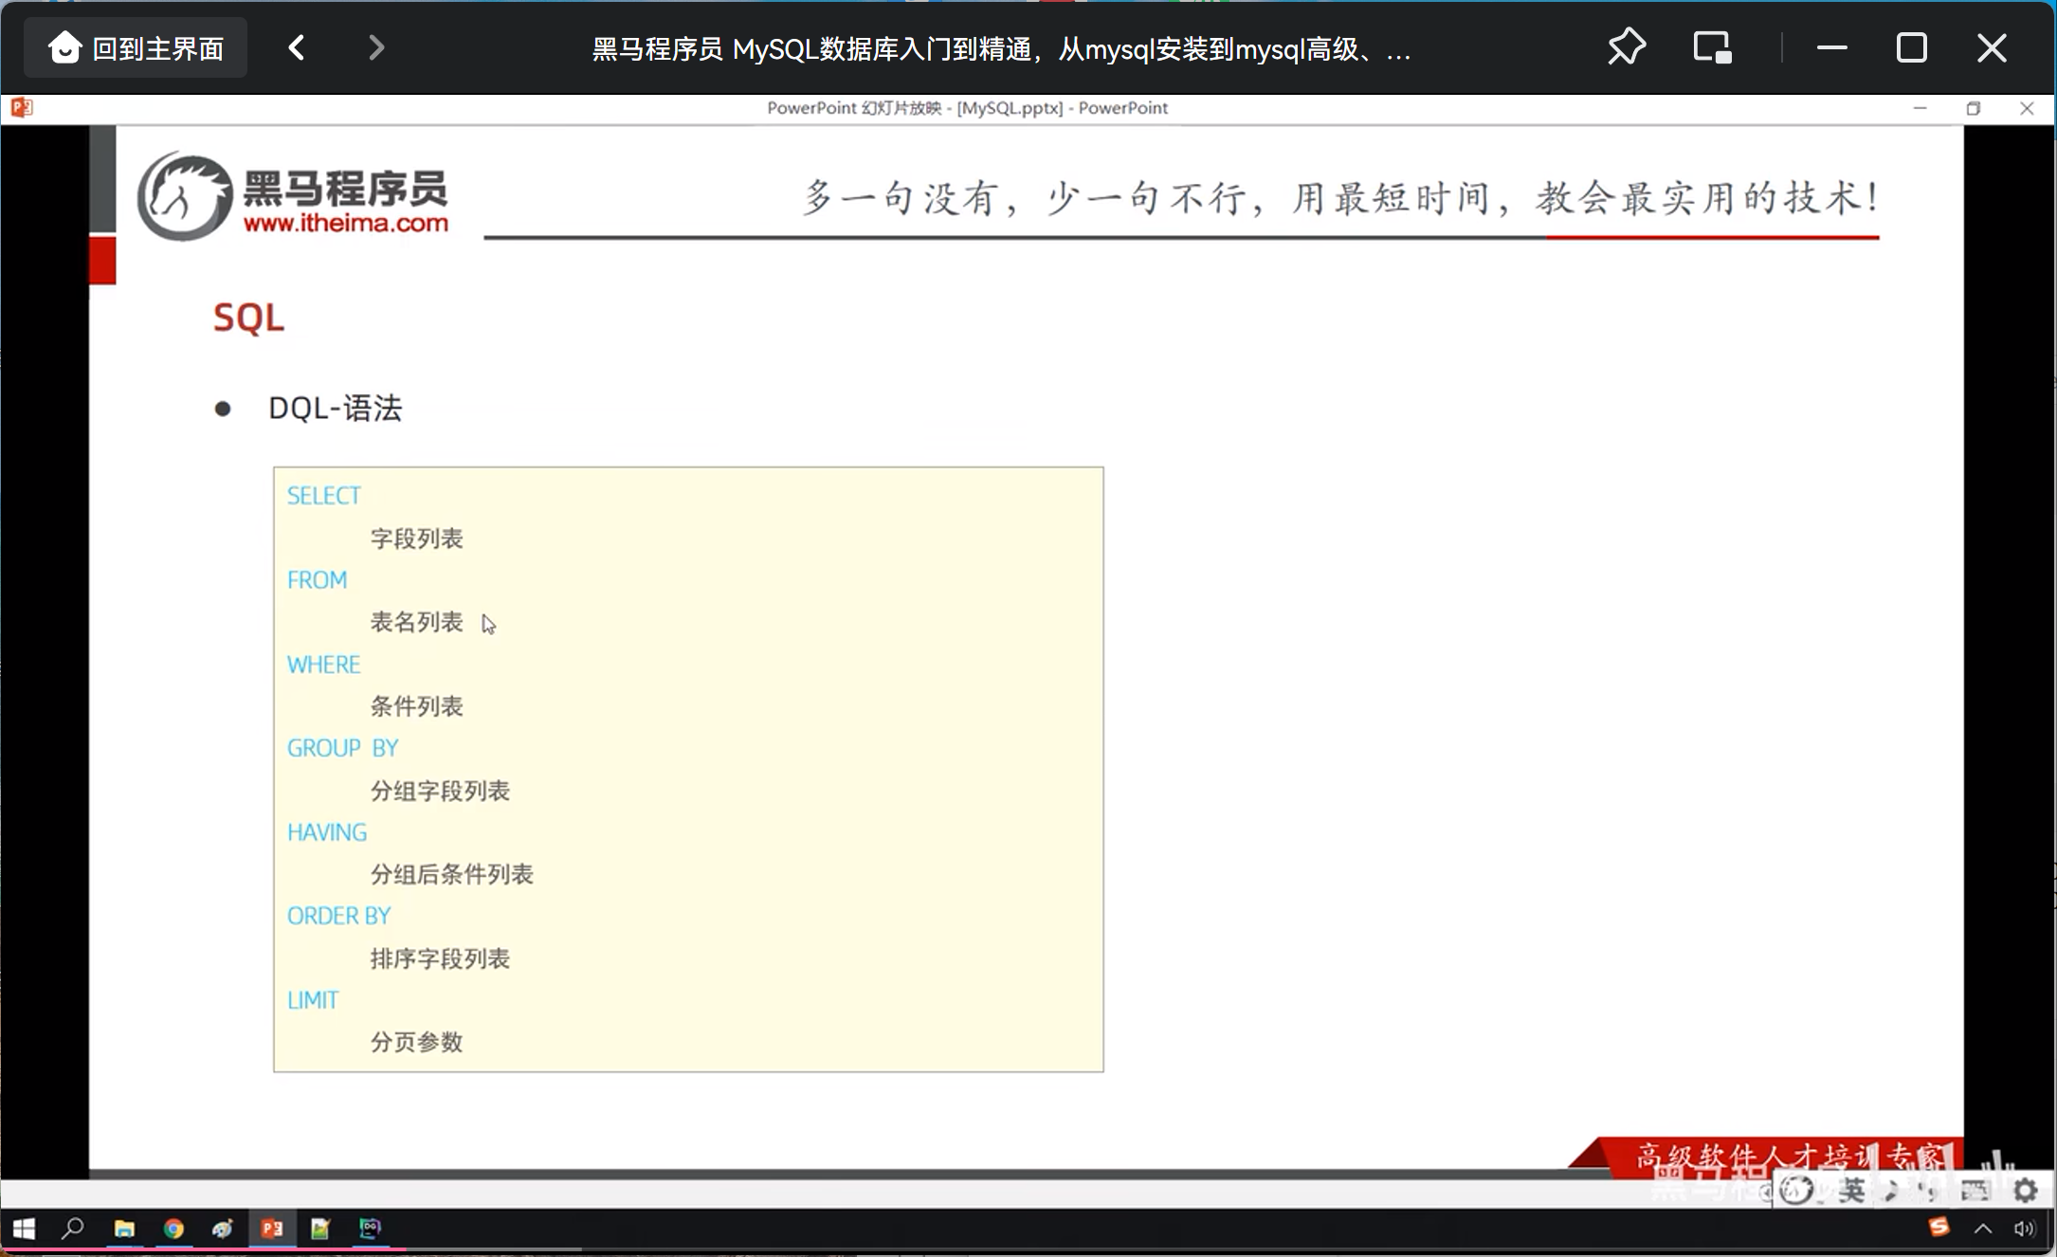
Task: Click the Sogou input tray icon
Action: point(1939,1228)
